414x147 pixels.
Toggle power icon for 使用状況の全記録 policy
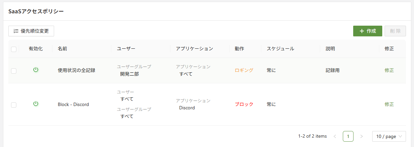point(36,70)
